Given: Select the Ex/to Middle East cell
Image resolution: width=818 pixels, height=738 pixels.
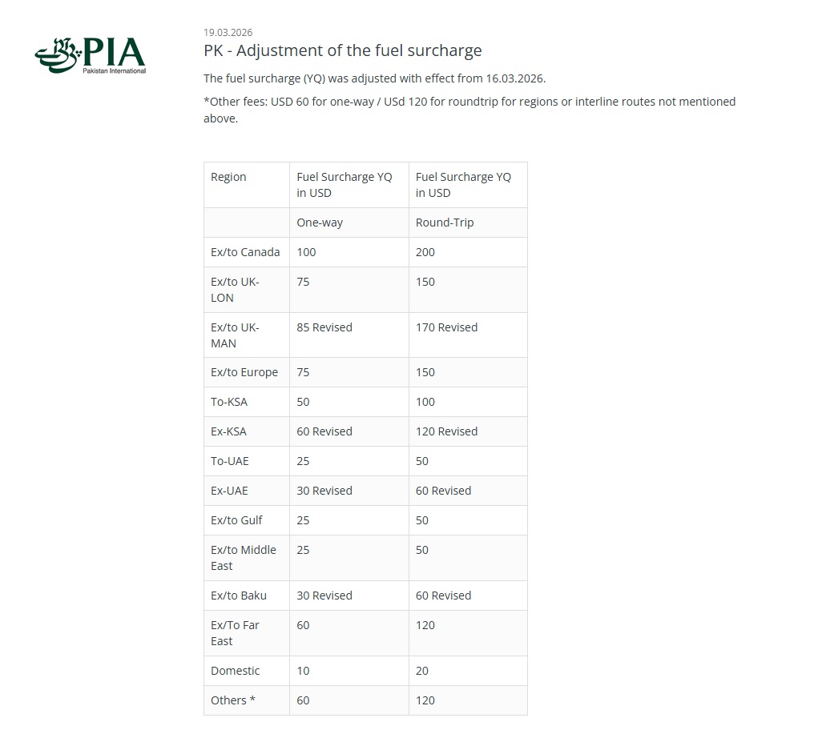Looking at the screenshot, I should 243,557.
